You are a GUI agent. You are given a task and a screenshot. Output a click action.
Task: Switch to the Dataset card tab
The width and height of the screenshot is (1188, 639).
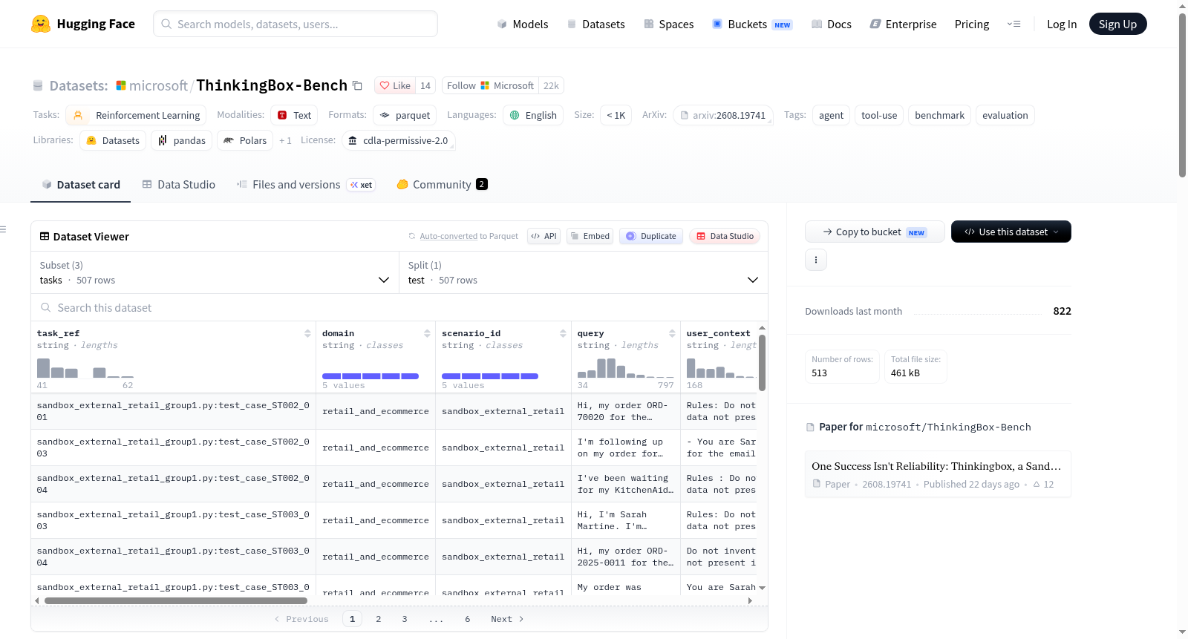point(80,185)
